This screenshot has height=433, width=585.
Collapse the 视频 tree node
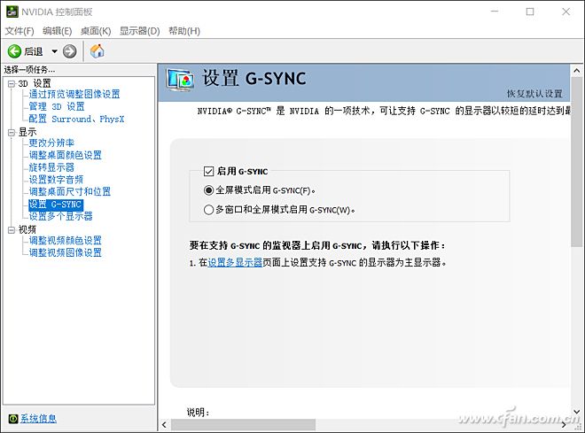pyautogui.click(x=11, y=229)
